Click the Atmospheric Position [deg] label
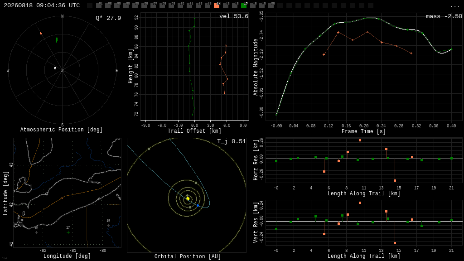464x261 pixels. click(x=61, y=130)
